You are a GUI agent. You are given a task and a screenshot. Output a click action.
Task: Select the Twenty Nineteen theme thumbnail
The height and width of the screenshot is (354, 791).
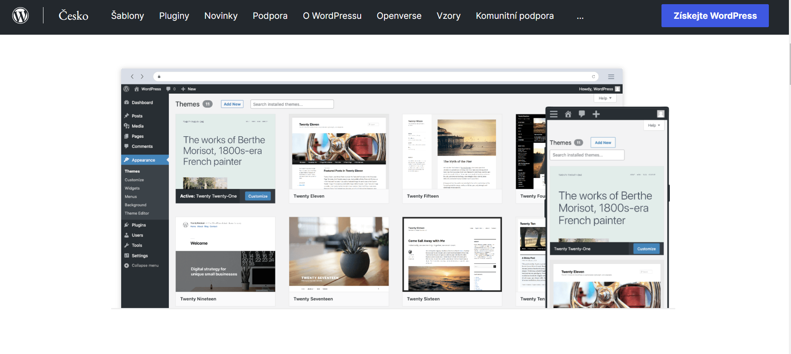(226, 255)
